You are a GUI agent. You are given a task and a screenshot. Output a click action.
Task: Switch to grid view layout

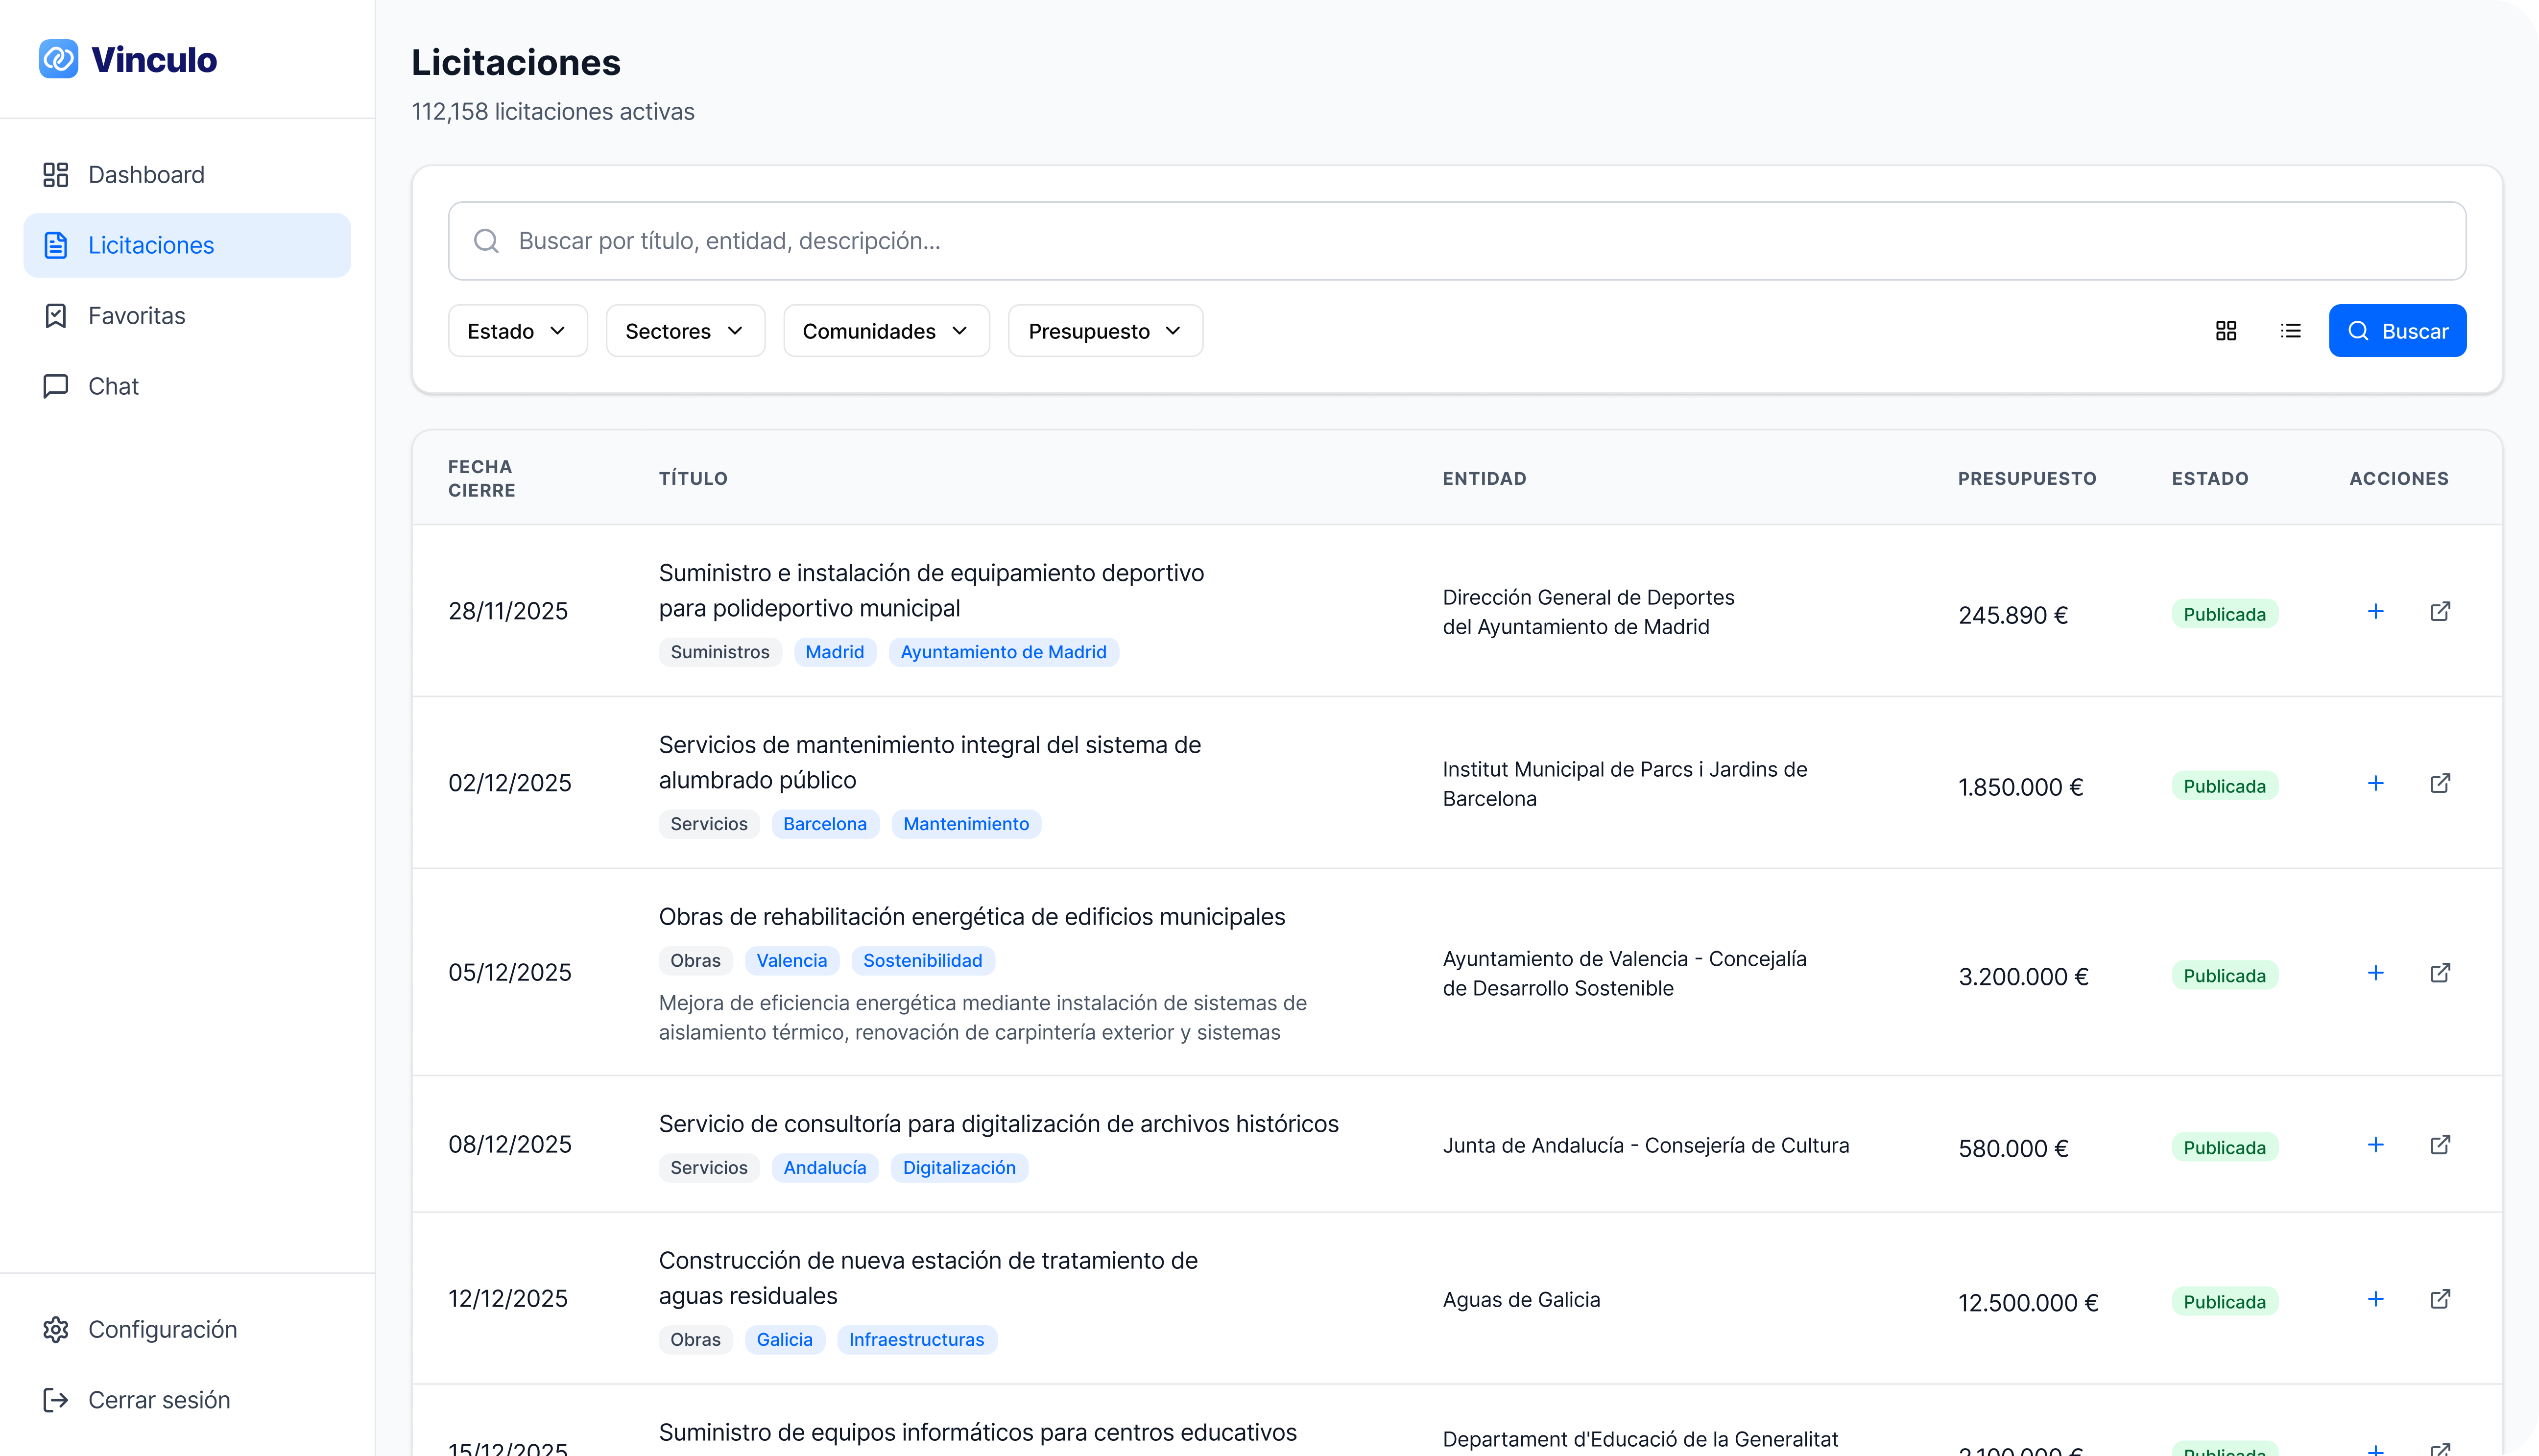click(x=2226, y=331)
